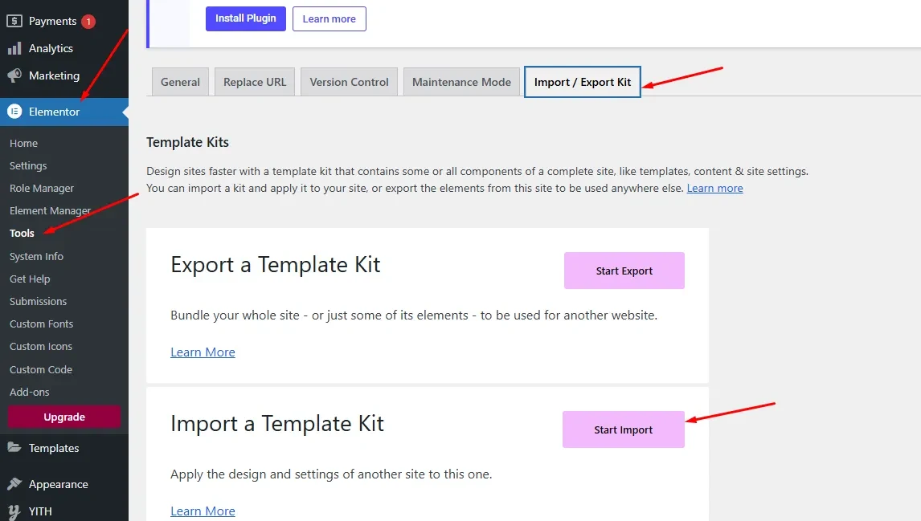Open Role Manager submenu
Viewport: 921px width, 521px height.
click(42, 188)
